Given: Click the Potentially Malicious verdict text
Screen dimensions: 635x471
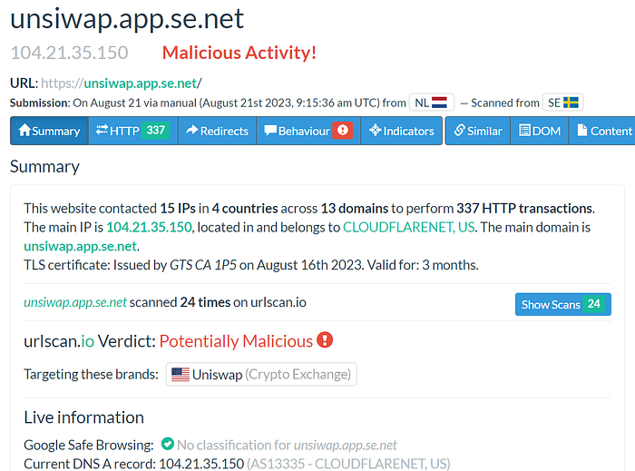Looking at the screenshot, I should point(236,341).
